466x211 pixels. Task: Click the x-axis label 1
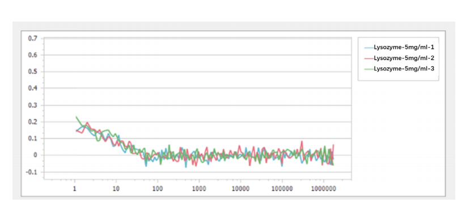[75, 189]
